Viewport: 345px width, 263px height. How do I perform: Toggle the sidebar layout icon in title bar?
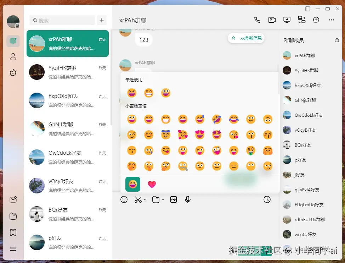pyautogui.click(x=308, y=9)
